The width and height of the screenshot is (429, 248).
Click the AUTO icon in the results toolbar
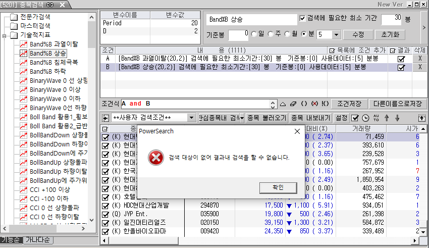[x=376, y=118]
